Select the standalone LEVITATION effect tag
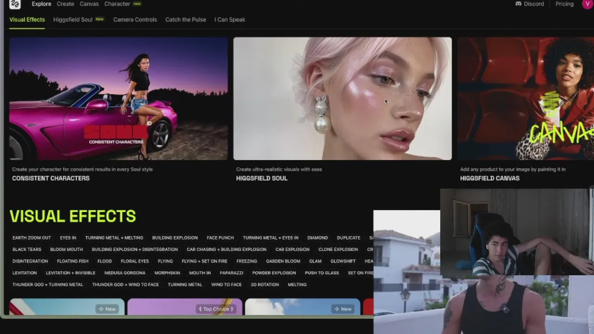Image resolution: width=594 pixels, height=334 pixels. pyautogui.click(x=25, y=273)
